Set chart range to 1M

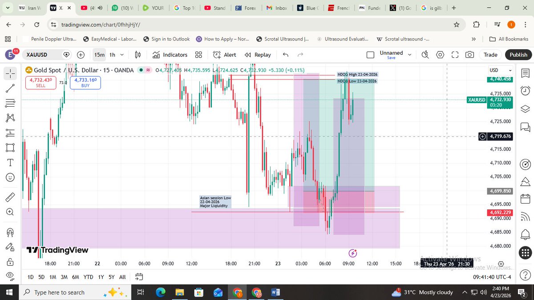53,277
